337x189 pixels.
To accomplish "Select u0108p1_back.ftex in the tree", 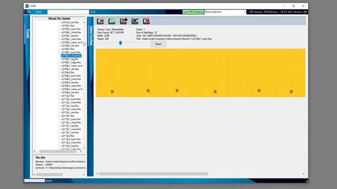I will [71, 52].
